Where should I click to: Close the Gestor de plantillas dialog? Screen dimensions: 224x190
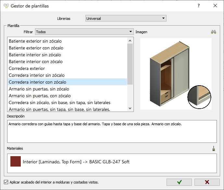pos(215,6)
